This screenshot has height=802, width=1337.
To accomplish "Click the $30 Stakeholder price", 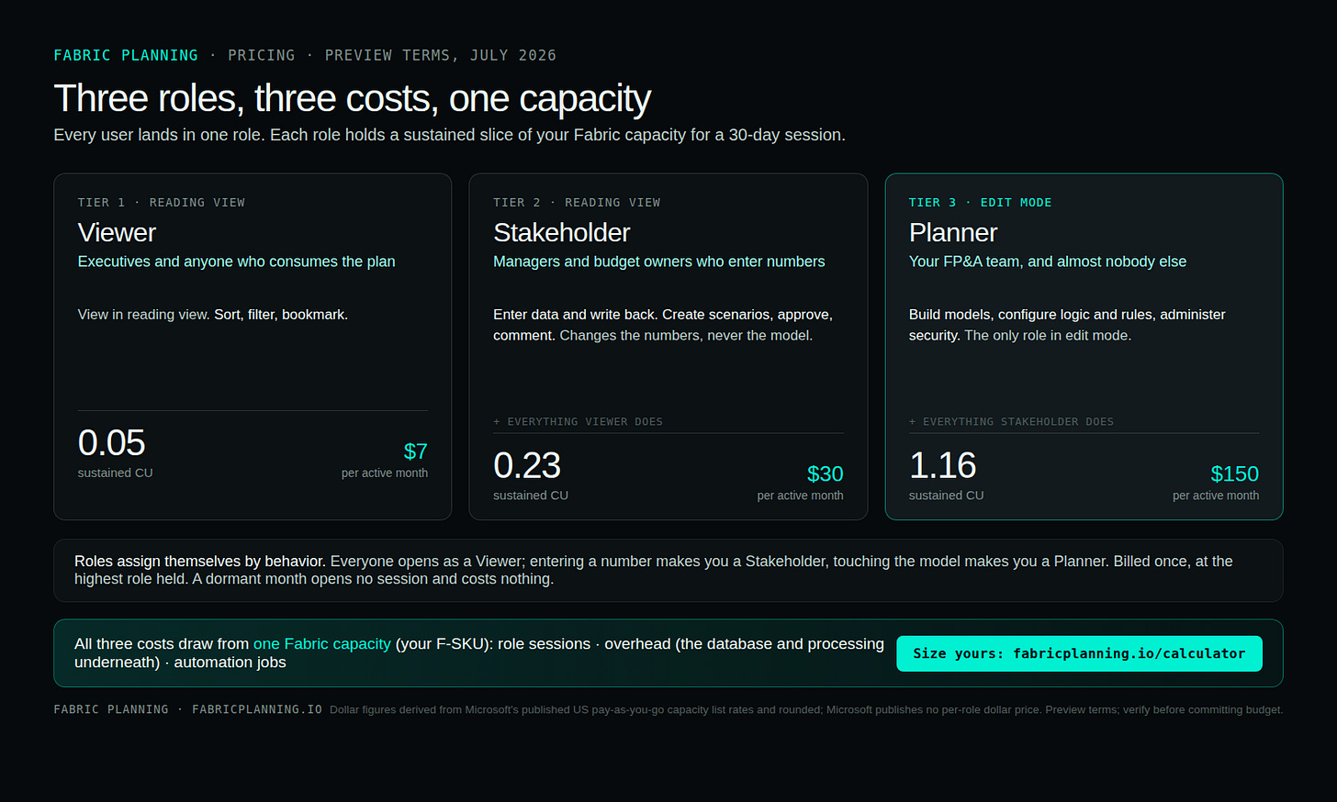I will (826, 473).
